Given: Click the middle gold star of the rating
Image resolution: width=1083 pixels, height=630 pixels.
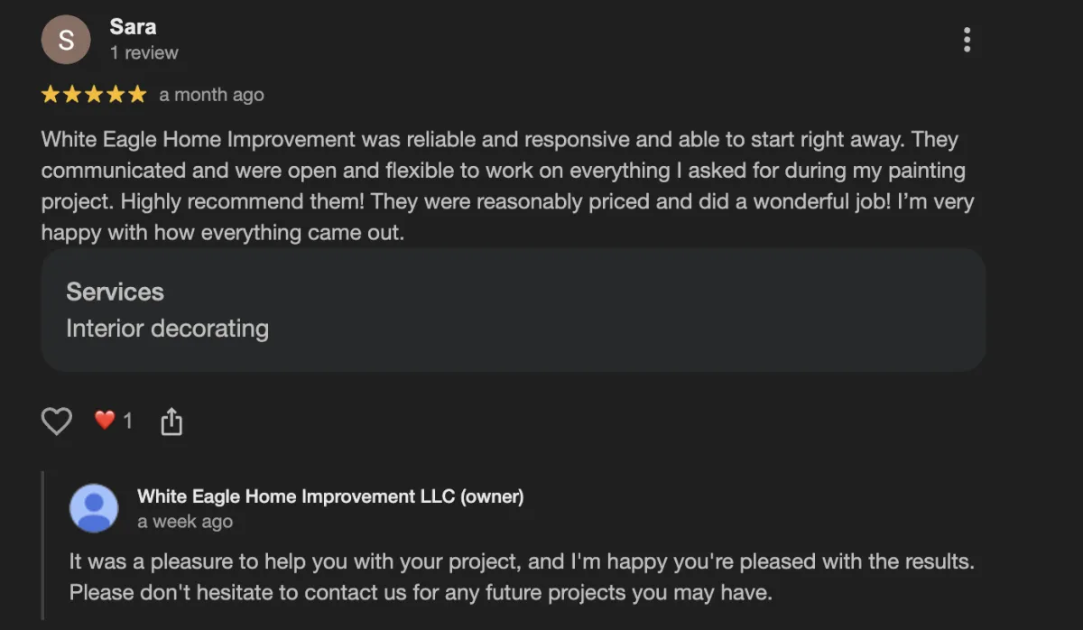Looking at the screenshot, I should (x=94, y=95).
